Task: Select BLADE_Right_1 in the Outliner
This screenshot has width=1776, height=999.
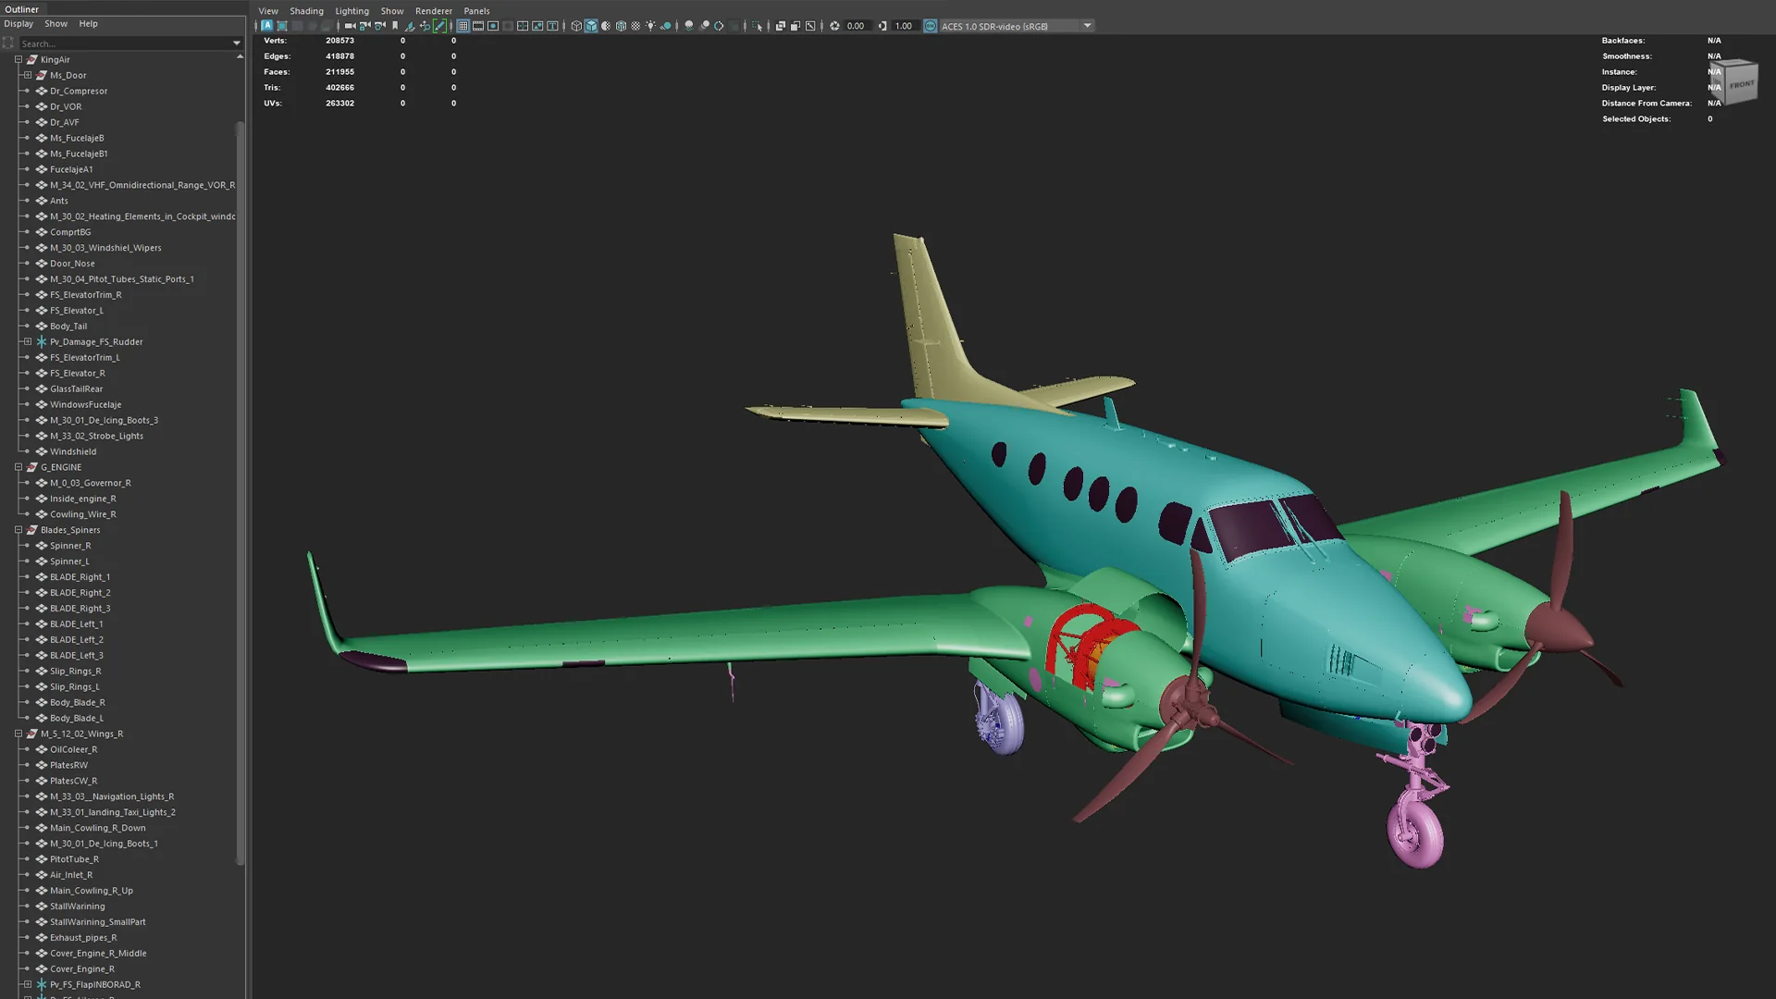Action: pyautogui.click(x=80, y=577)
